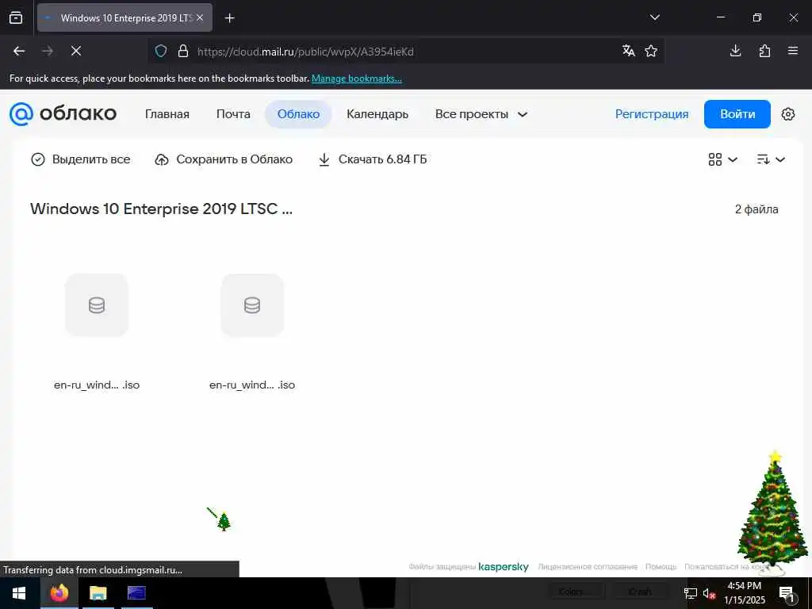Image resolution: width=812 pixels, height=609 pixels.
Task: Bookmark this page with star
Action: pos(651,51)
